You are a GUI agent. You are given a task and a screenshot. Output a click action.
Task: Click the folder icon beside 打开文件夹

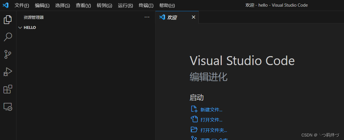[x=194, y=130]
